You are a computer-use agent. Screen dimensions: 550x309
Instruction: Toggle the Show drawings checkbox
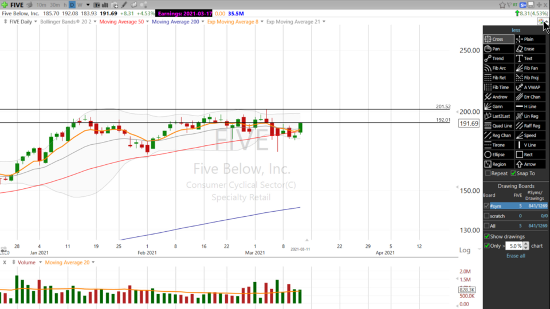(487, 236)
